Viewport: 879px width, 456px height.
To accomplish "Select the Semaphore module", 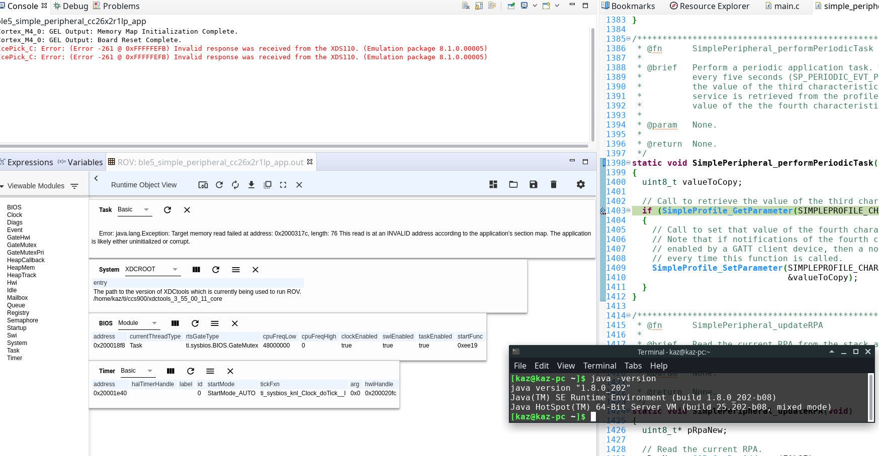I will [23, 320].
